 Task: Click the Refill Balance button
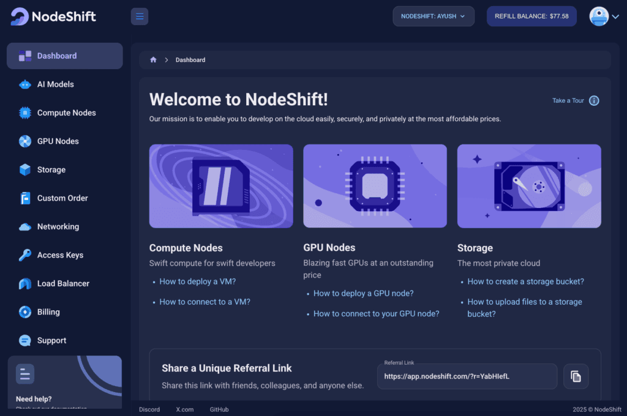(x=531, y=17)
